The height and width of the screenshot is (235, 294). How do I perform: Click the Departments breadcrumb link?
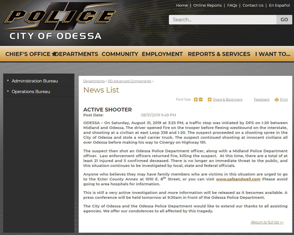coord(94,81)
